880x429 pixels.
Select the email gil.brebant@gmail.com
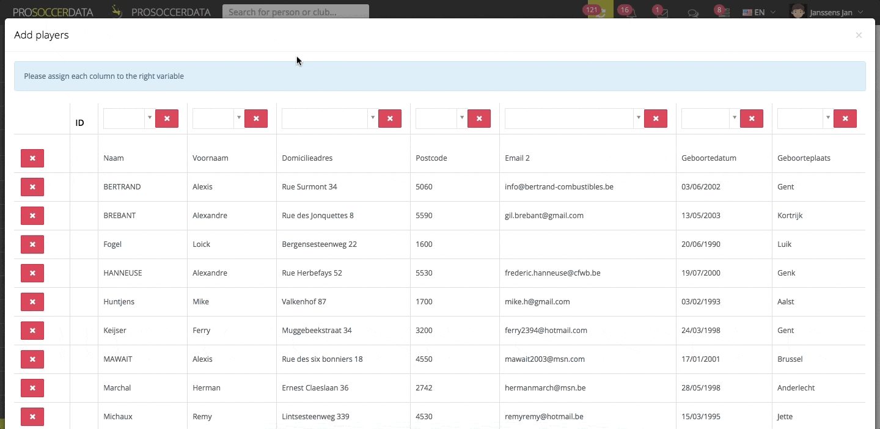pos(544,216)
